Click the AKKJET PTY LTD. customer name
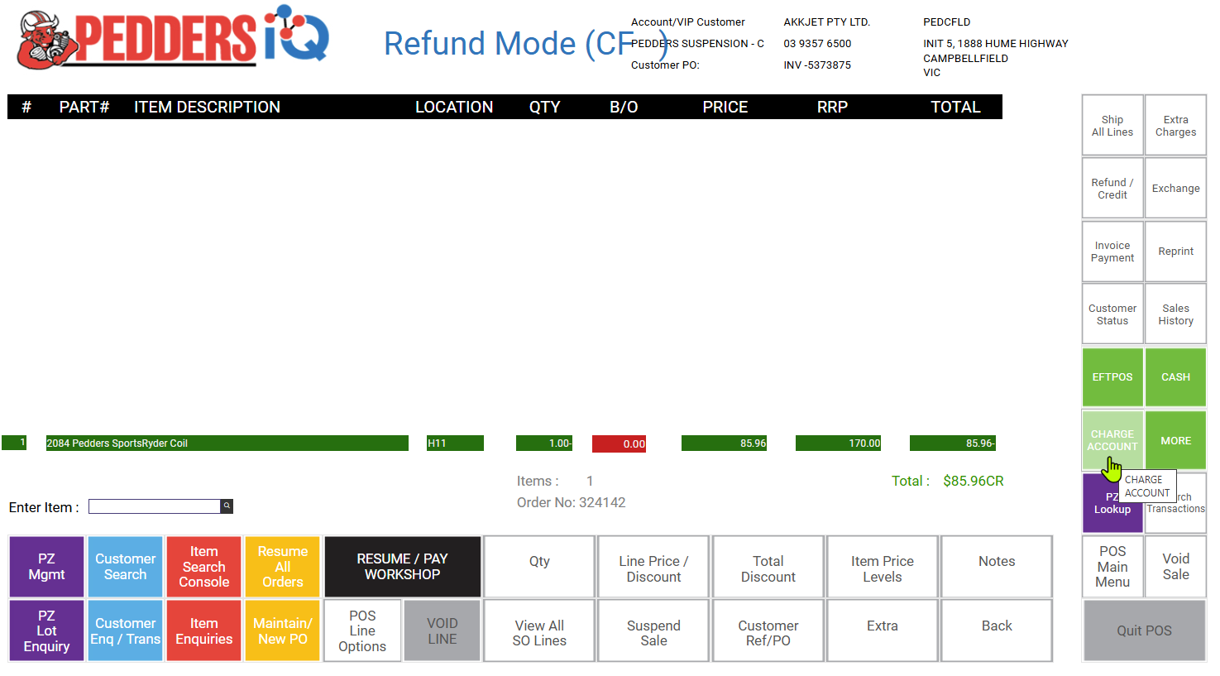The height and width of the screenshot is (676, 1220). point(826,22)
